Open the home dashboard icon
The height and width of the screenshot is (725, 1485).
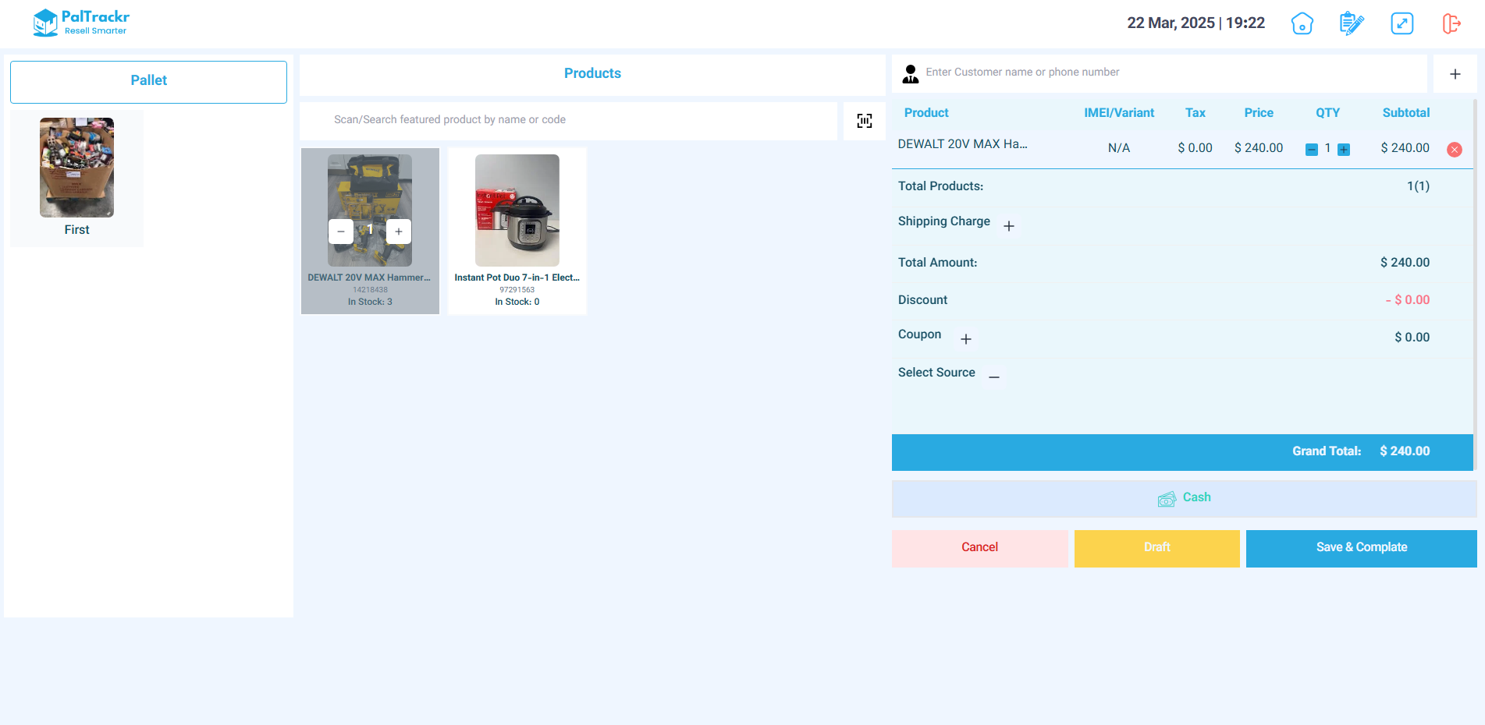click(1302, 23)
